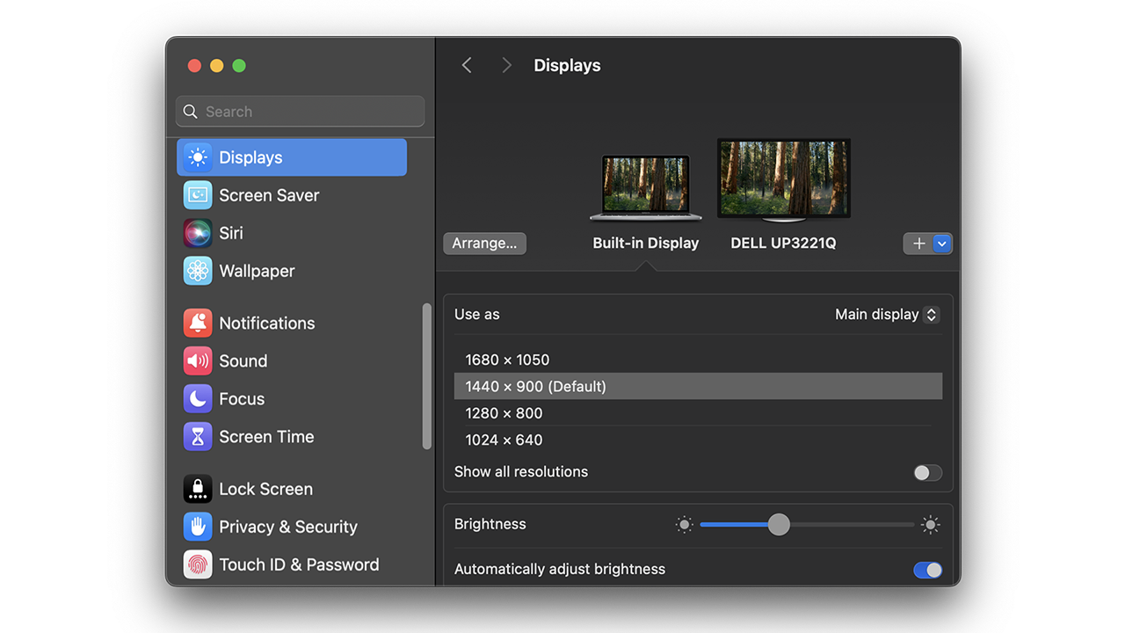Open Sound settings using speaker icon

198,360
